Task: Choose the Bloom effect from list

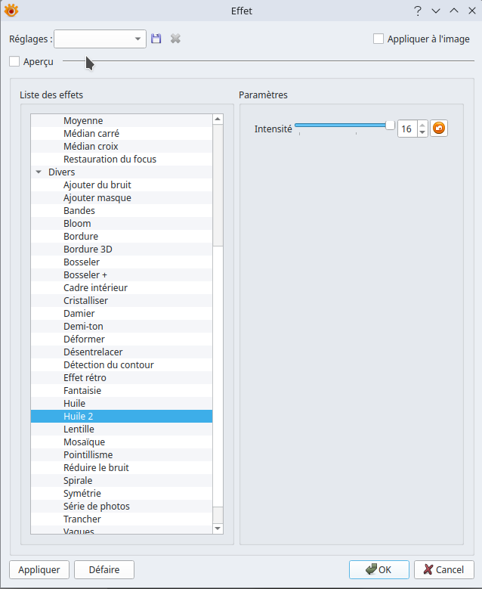Action: [x=77, y=223]
